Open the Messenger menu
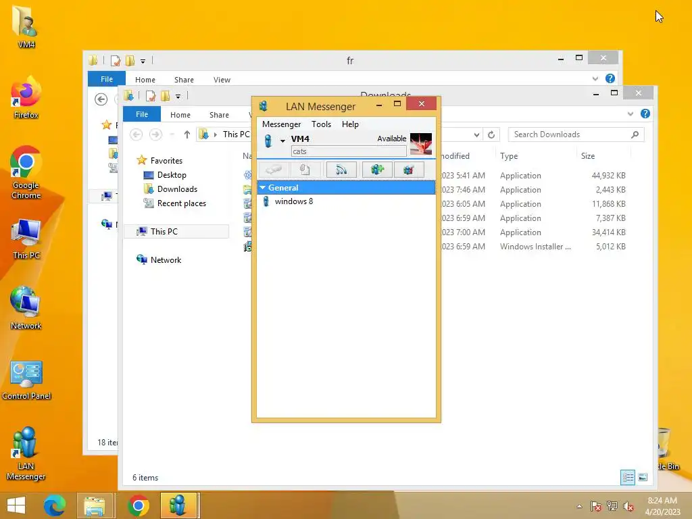The height and width of the screenshot is (519, 692). tap(282, 124)
